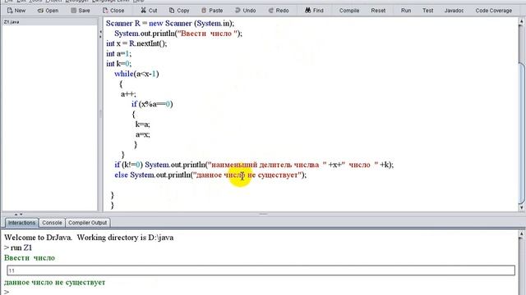Image resolution: width=526 pixels, height=295 pixels.
Task: Click the Test button
Action: pyautogui.click(x=427, y=11)
